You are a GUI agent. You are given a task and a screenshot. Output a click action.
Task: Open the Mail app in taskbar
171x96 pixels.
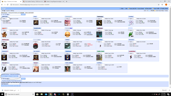(x=46, y=94)
